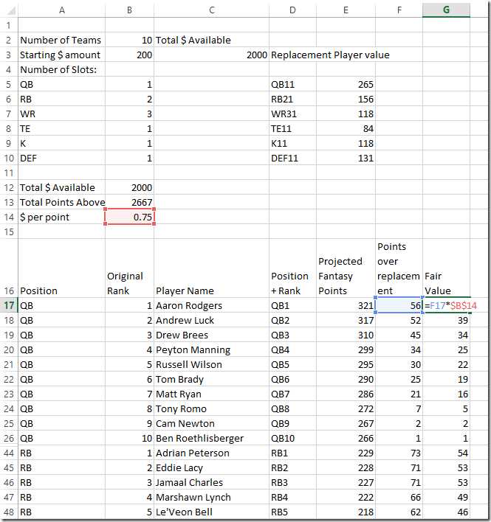The image size is (491, 522).
Task: Click the RB21 replacement cell
Action: tap(292, 100)
